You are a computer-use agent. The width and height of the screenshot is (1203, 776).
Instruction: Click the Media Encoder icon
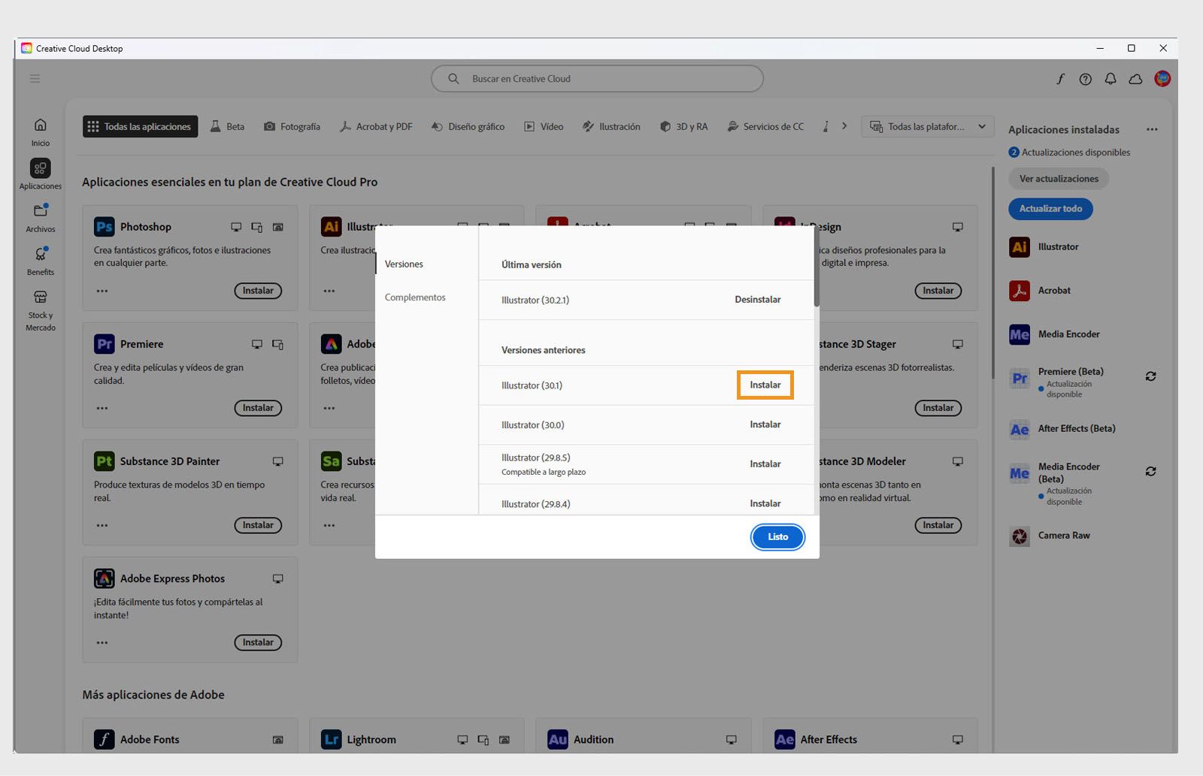pyautogui.click(x=1019, y=334)
